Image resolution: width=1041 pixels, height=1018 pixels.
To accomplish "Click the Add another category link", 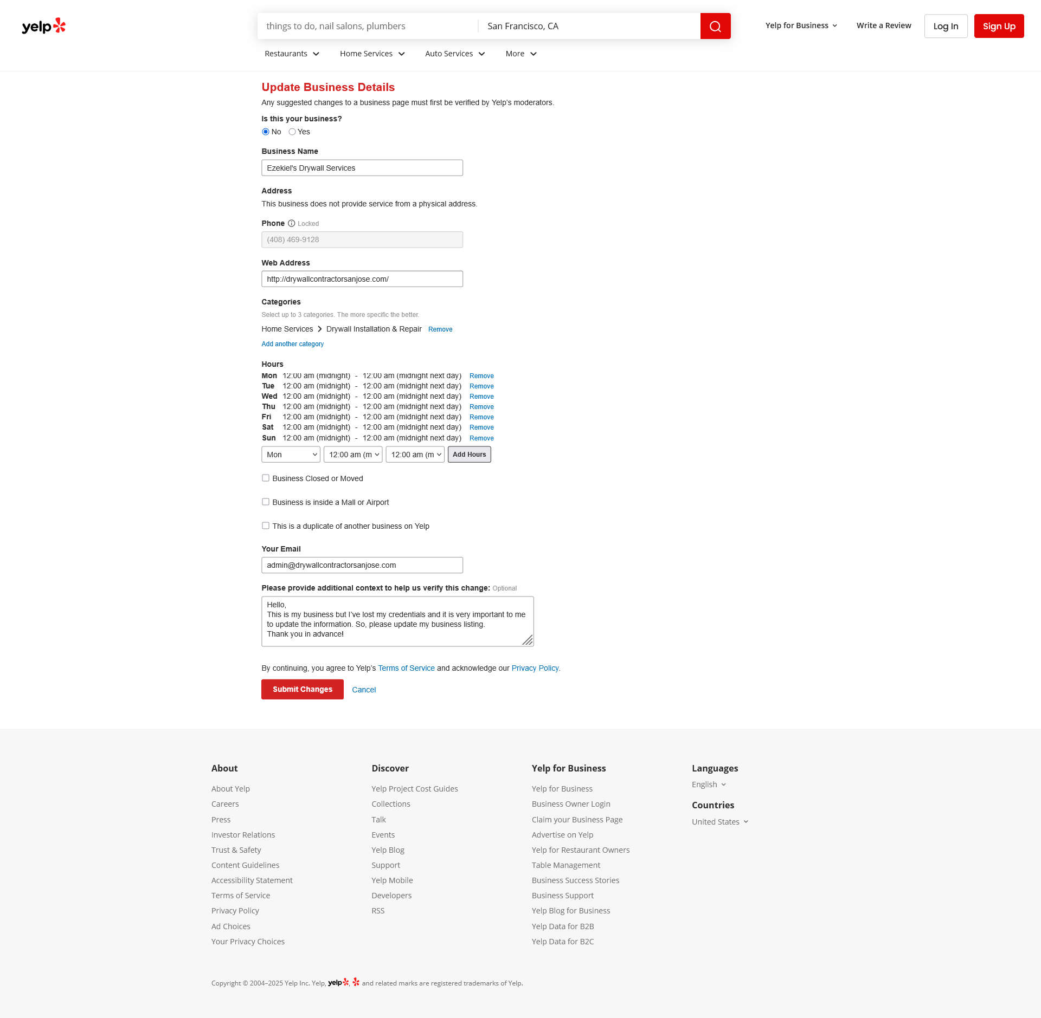I will [x=292, y=344].
